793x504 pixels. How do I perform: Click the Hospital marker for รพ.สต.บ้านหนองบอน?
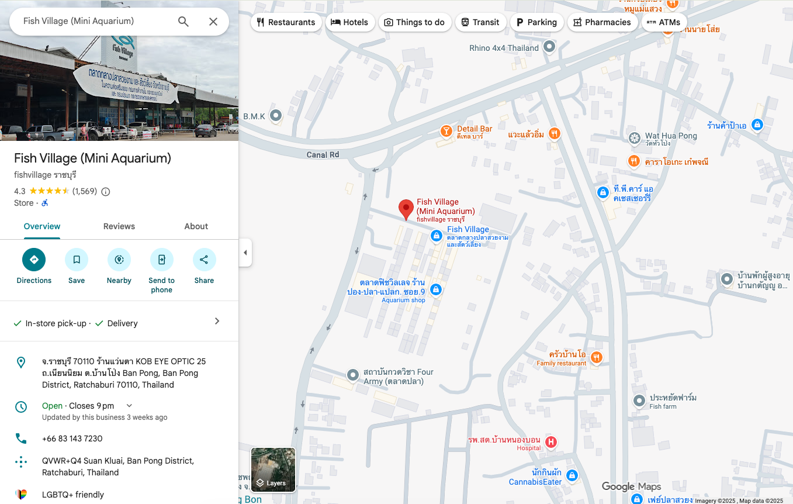coord(550,443)
